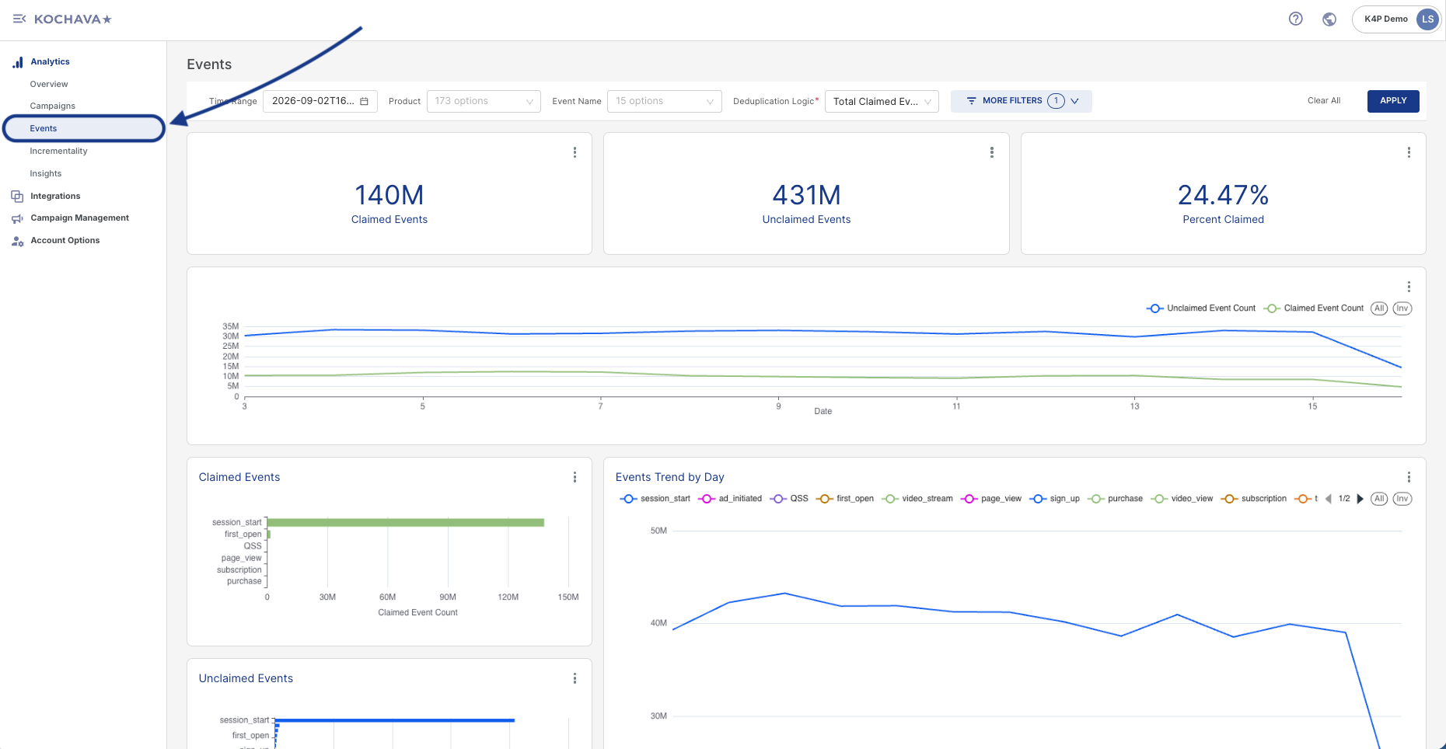Click the Time Range date field
The image size is (1446, 749).
320,101
